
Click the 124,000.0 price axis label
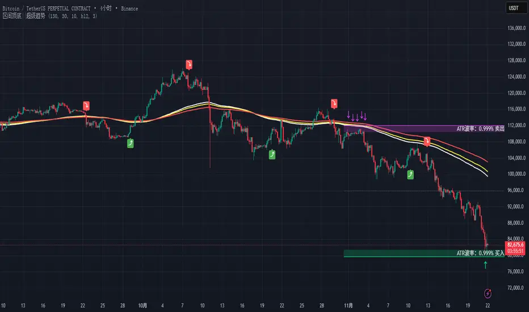click(x=517, y=77)
